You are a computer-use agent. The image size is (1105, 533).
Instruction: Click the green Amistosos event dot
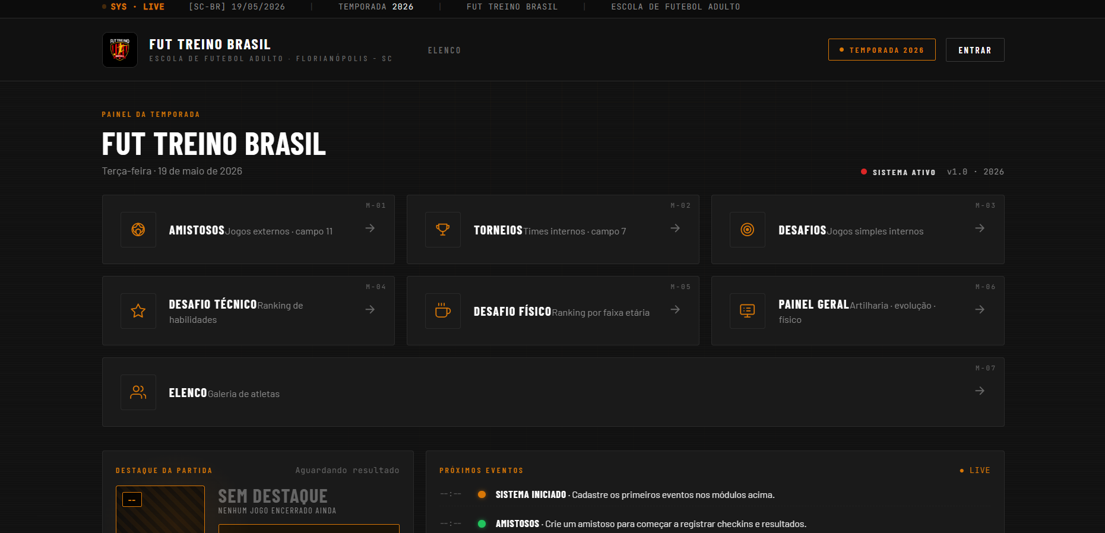point(482,524)
